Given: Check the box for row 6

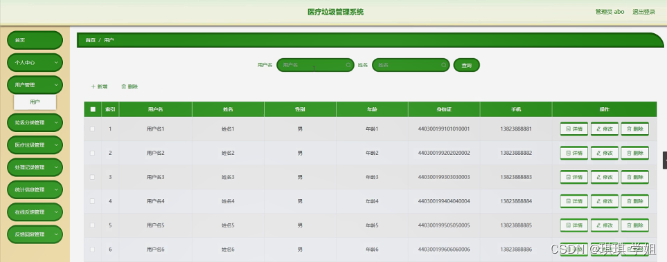Looking at the screenshot, I should (x=93, y=250).
